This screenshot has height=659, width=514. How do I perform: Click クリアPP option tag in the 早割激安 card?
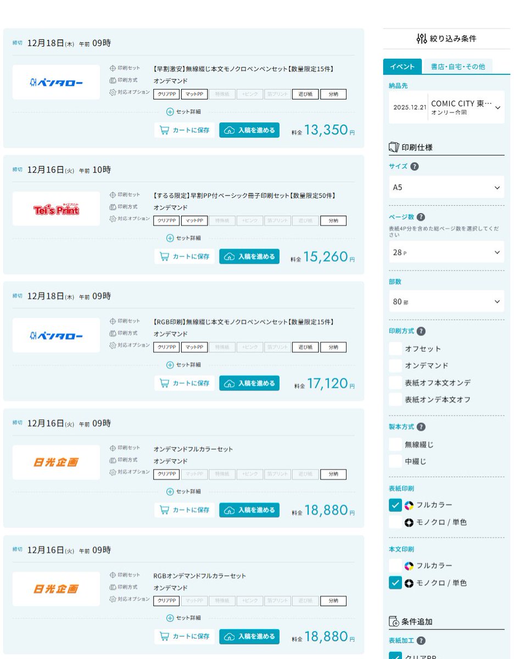pos(166,94)
